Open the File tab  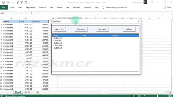tap(4, 7)
